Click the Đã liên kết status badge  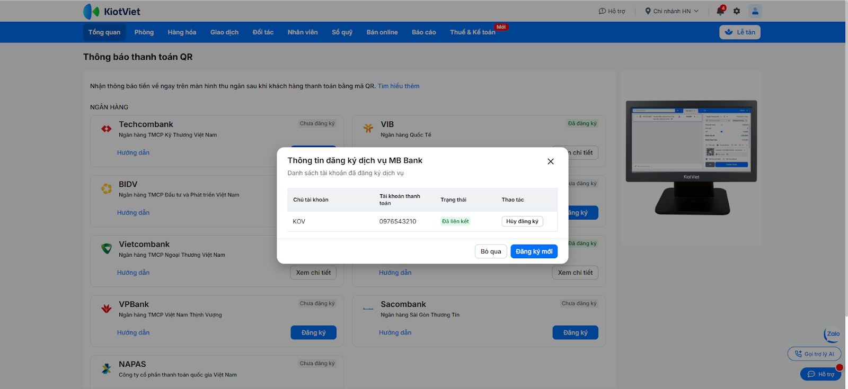point(455,221)
